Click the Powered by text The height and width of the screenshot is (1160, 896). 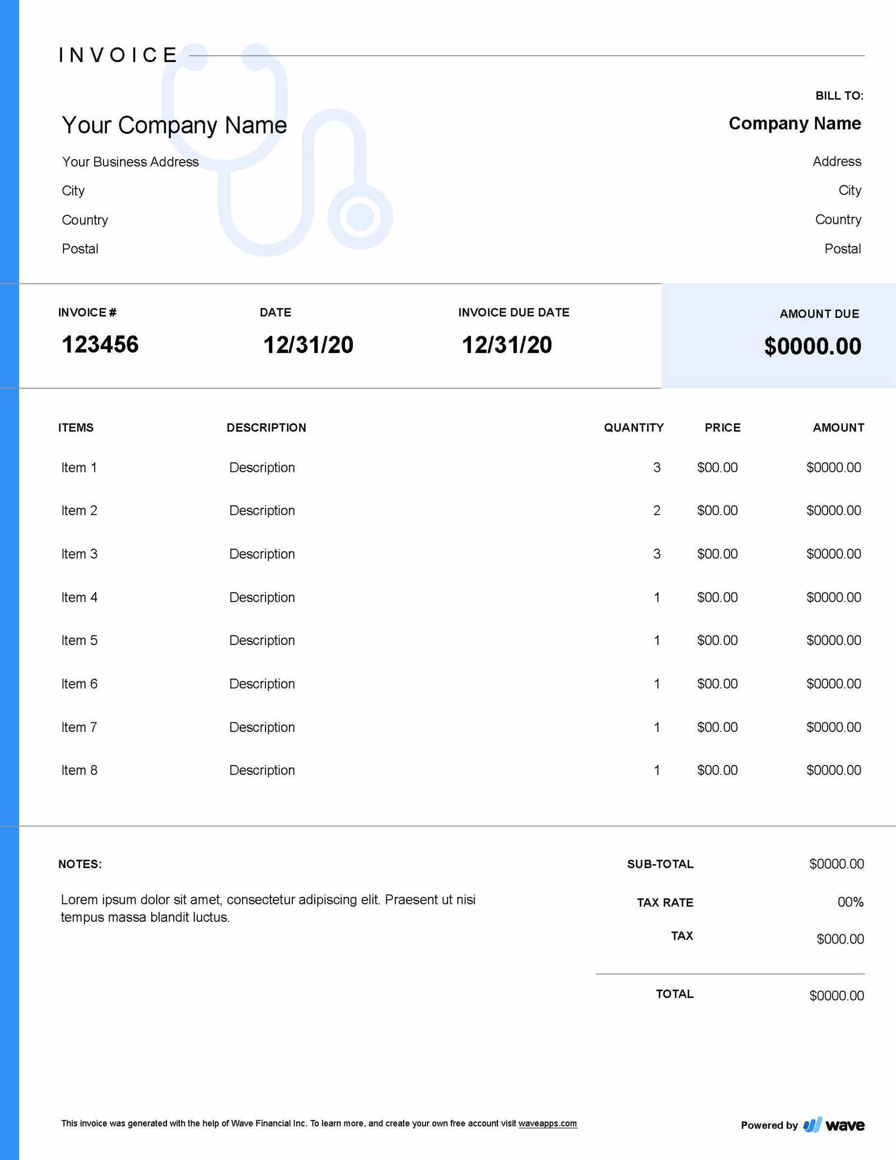click(x=769, y=1125)
